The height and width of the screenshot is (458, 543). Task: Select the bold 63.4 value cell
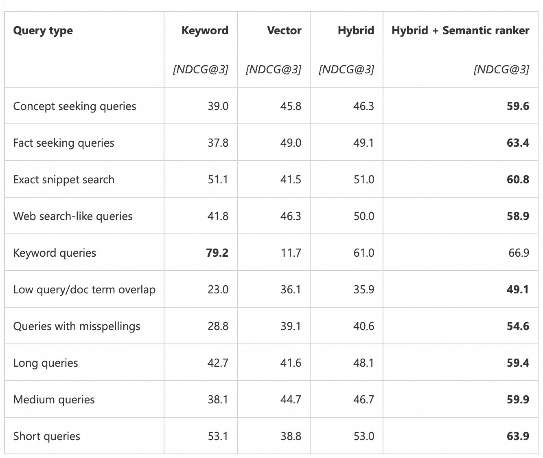click(518, 143)
